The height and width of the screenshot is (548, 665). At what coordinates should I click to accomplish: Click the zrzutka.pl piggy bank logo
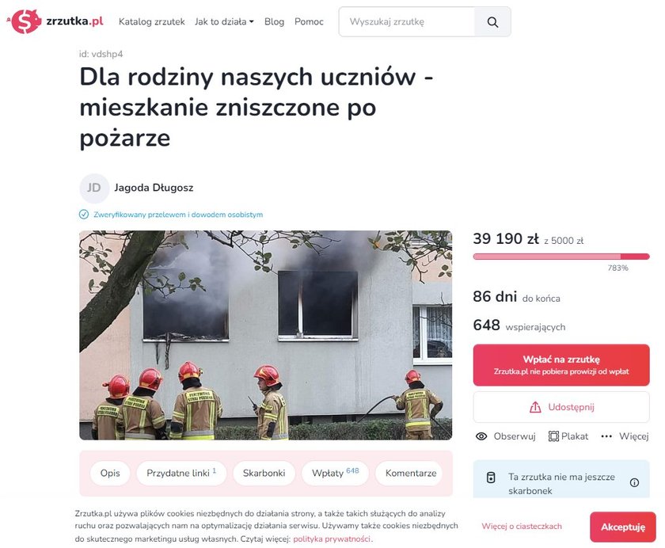pos(25,21)
